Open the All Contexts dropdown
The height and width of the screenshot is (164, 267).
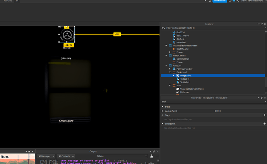(x=66, y=156)
